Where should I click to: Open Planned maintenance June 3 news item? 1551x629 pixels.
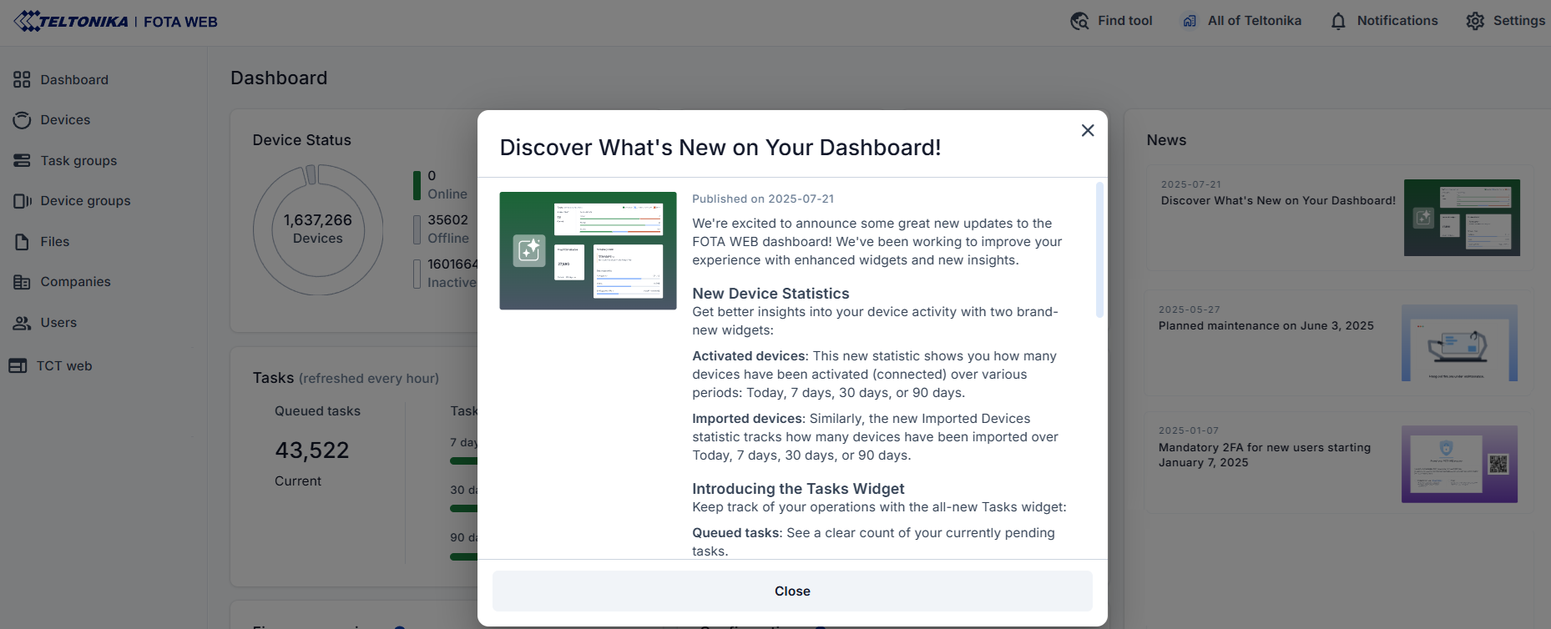(1266, 326)
